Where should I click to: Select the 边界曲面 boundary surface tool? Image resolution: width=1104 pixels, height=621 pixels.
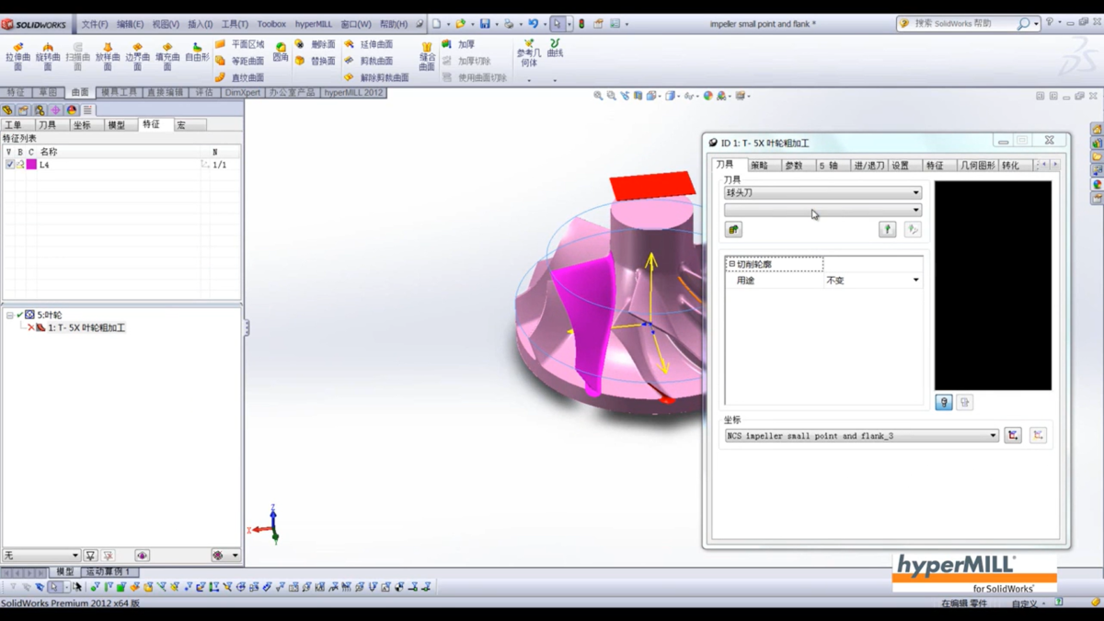tap(137, 56)
